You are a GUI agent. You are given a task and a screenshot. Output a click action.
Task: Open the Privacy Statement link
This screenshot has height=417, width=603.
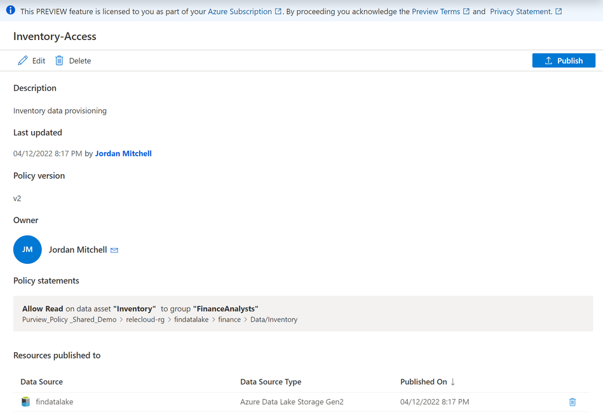(x=521, y=11)
